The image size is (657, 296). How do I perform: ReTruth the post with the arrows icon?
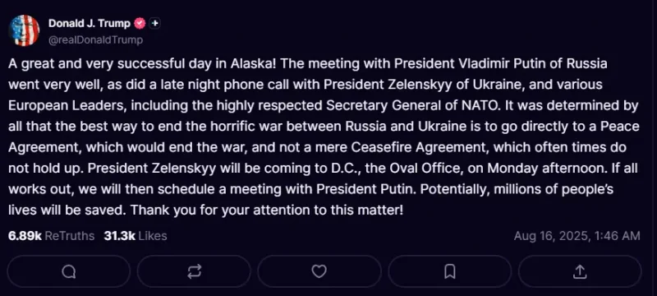194,271
